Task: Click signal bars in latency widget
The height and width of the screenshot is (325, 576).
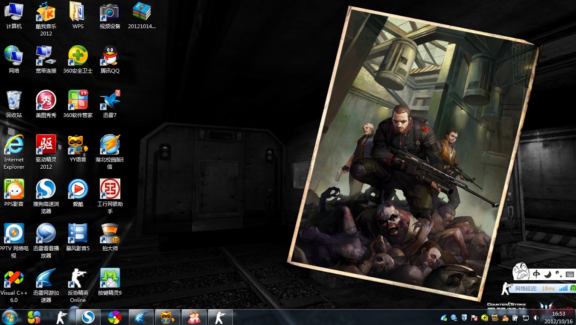Action: [564, 289]
